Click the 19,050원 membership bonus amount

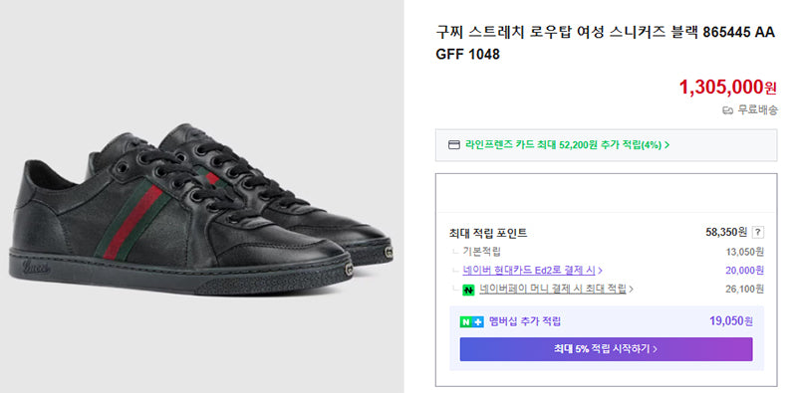click(x=731, y=321)
